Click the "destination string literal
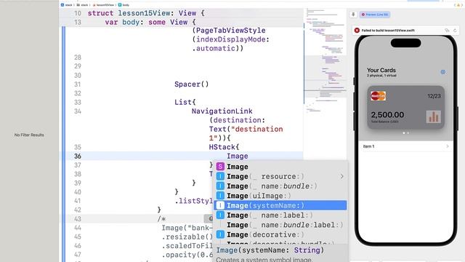This screenshot has width=465, height=262. click(256, 130)
